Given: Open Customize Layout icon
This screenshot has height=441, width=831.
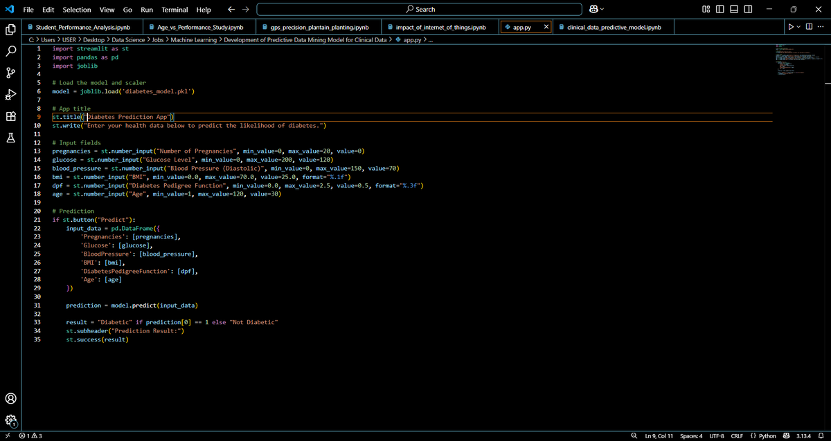Looking at the screenshot, I should 706,10.
